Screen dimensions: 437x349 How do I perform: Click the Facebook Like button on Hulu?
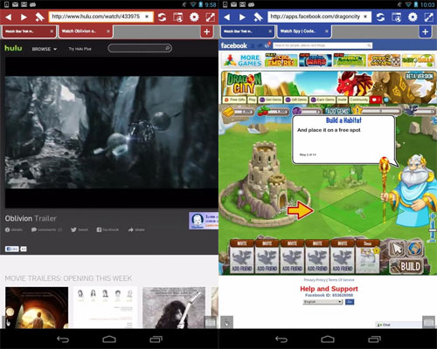(12, 249)
